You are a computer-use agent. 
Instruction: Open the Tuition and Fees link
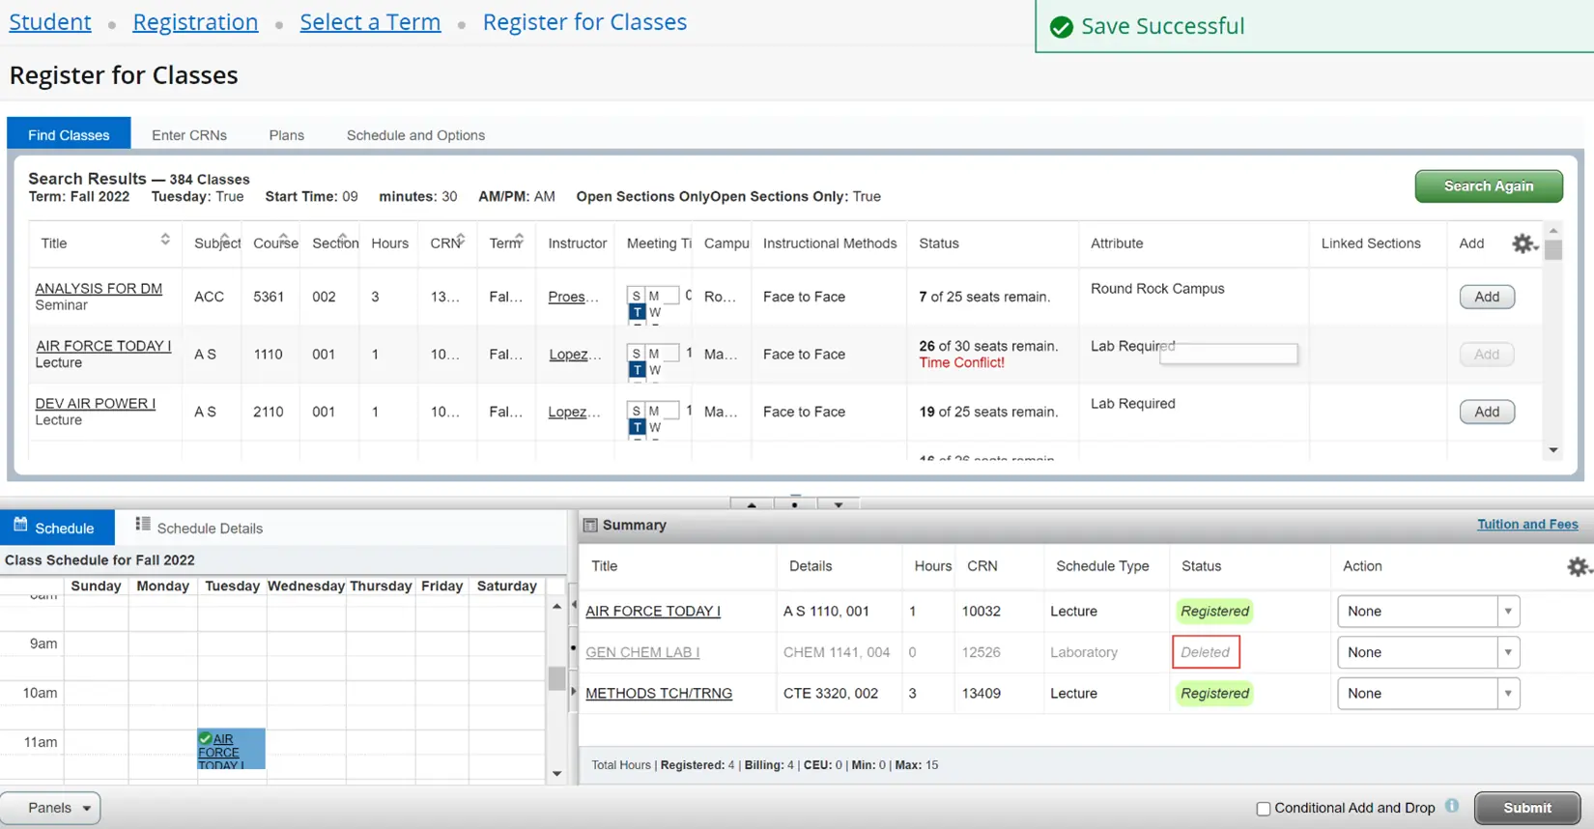click(x=1527, y=524)
